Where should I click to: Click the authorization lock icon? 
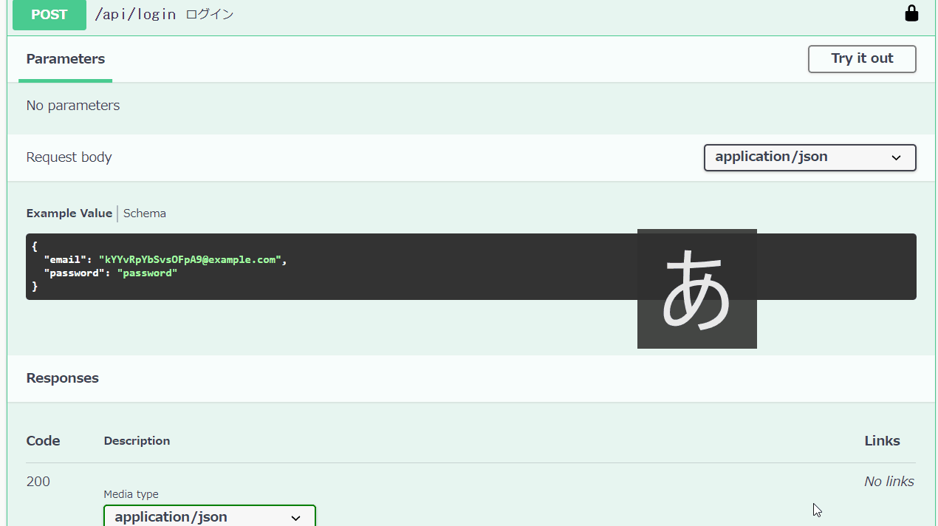911,14
